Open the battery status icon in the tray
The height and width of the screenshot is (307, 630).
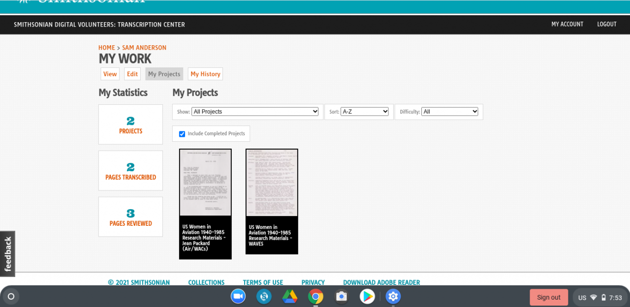[x=603, y=298]
